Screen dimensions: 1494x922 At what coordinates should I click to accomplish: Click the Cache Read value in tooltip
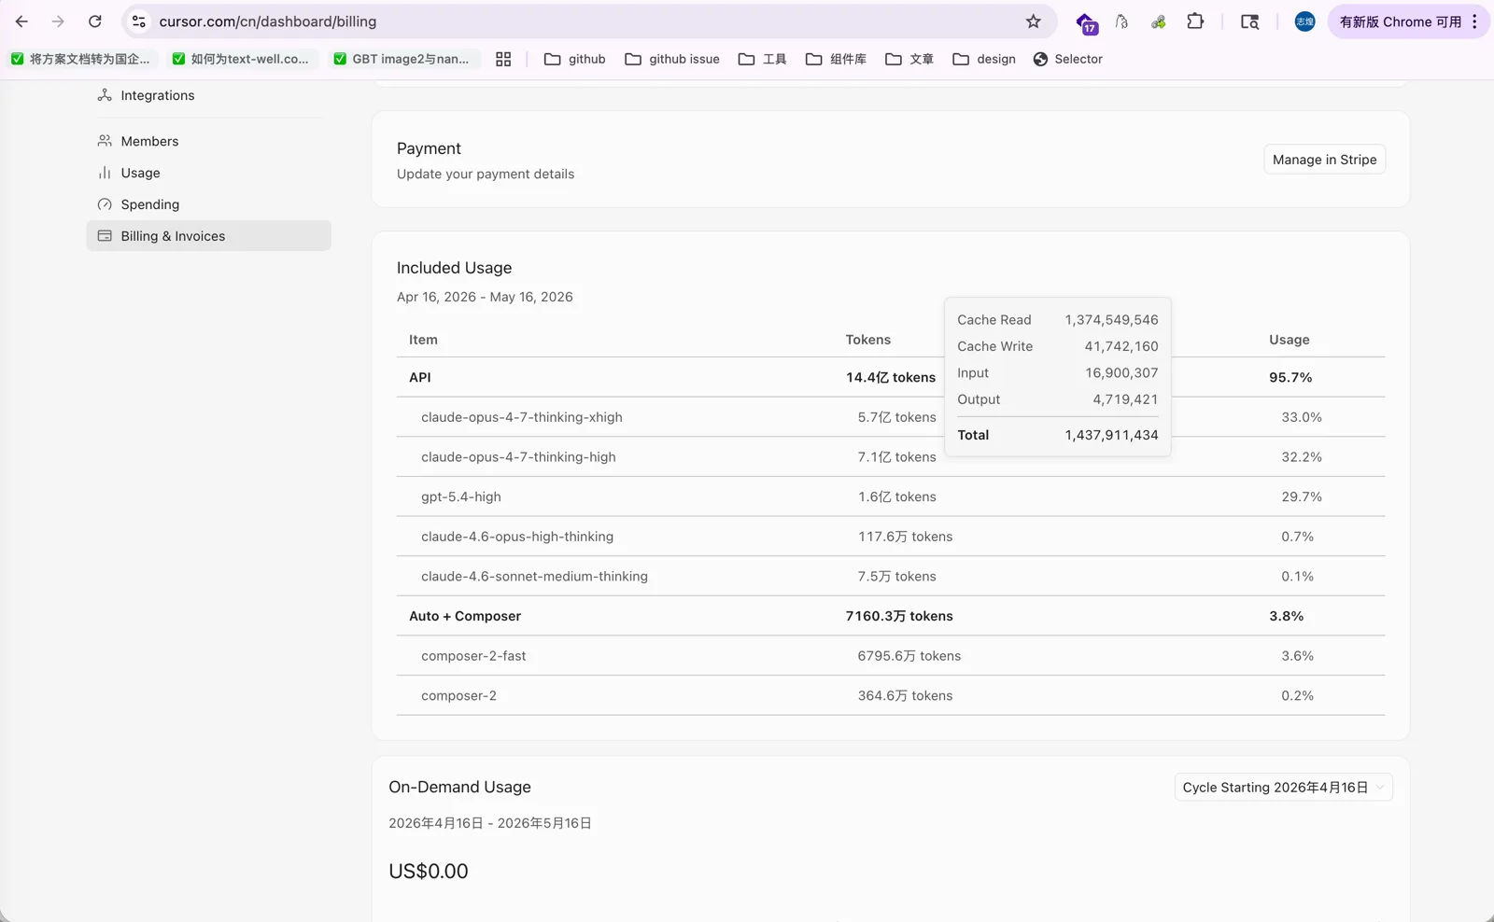click(x=1111, y=320)
